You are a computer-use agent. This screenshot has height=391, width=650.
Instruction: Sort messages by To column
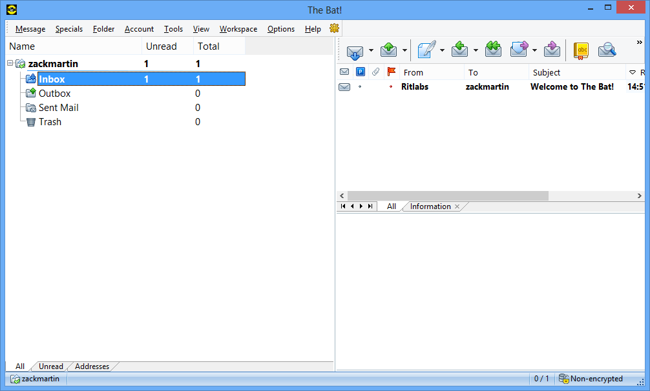click(497, 72)
